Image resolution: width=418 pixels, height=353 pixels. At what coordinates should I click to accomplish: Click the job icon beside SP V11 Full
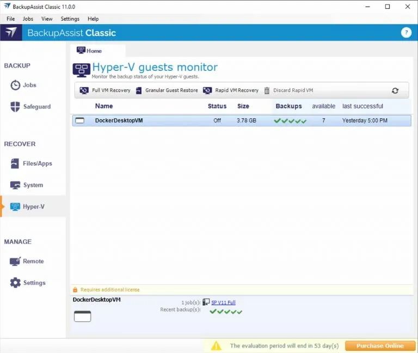click(x=206, y=302)
